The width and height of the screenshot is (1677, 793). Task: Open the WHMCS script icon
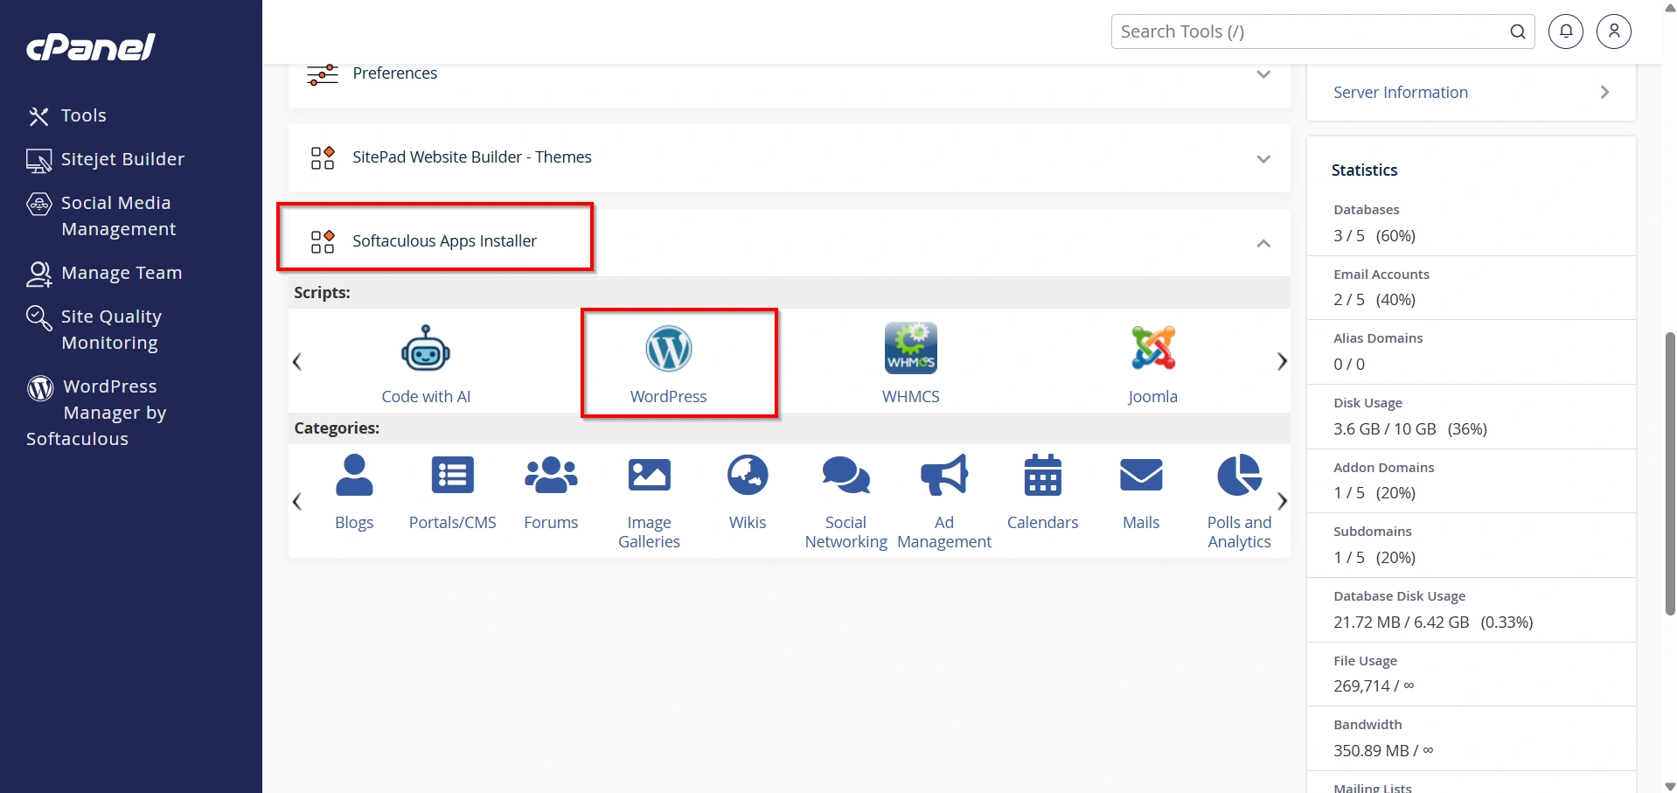(911, 348)
